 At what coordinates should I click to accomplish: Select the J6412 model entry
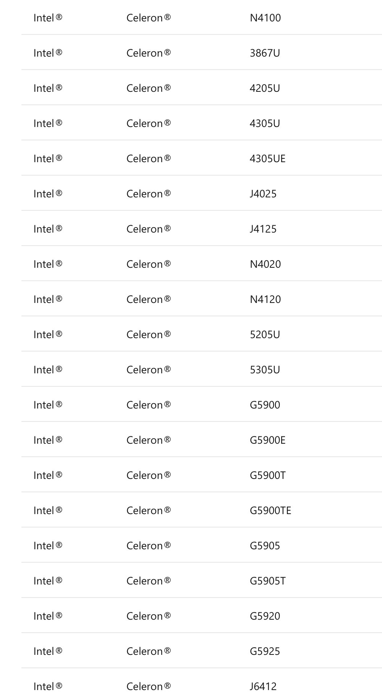pyautogui.click(x=263, y=687)
